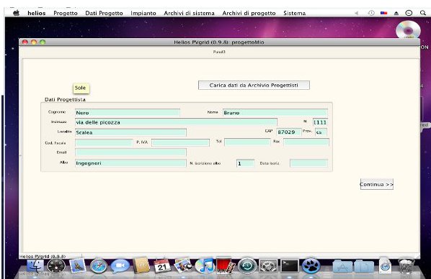Image resolution: width=431 pixels, height=279 pixels.
Task: Open System Preferences gear icon
Action: 268,266
